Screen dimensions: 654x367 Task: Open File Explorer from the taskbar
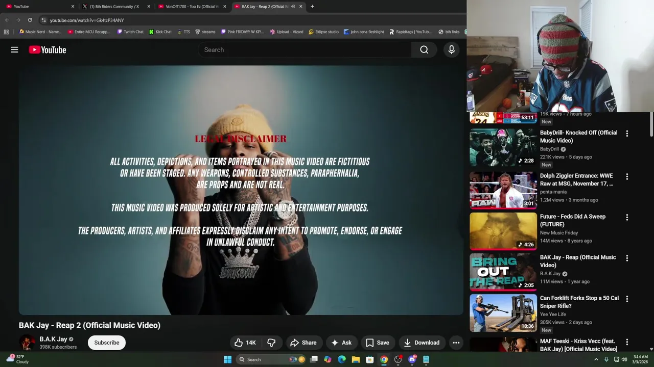(x=356, y=359)
